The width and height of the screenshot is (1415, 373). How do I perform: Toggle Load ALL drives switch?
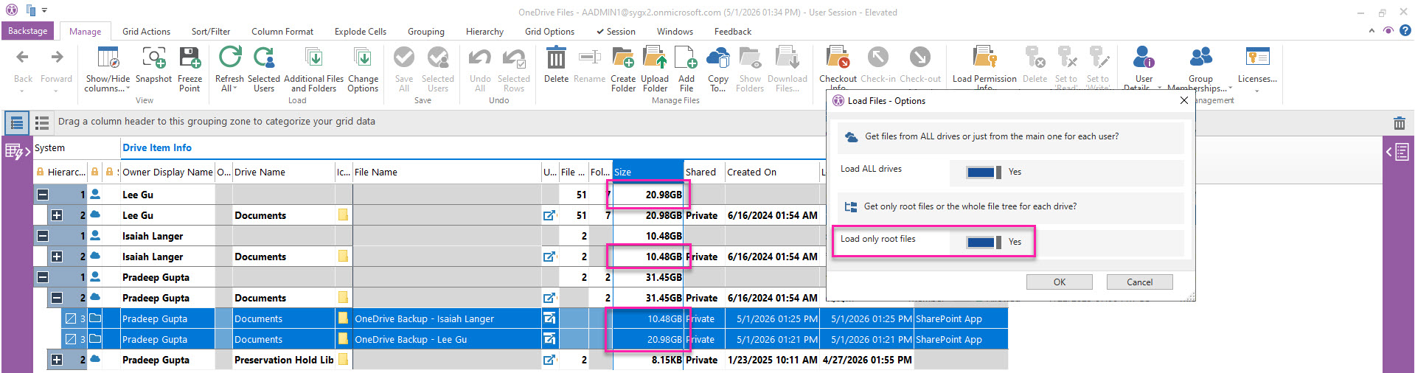click(x=984, y=172)
